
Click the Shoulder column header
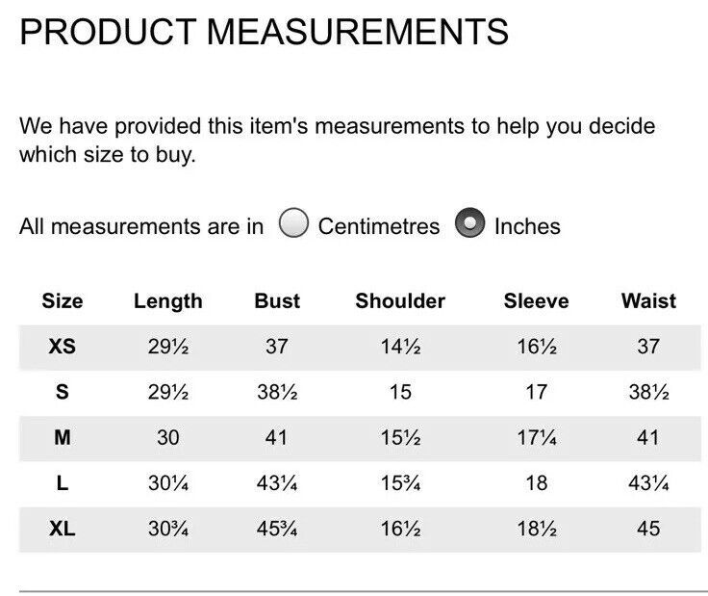tap(400, 301)
